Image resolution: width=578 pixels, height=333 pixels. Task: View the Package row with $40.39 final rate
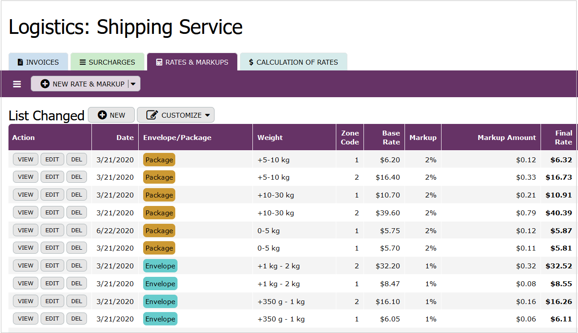25,213
